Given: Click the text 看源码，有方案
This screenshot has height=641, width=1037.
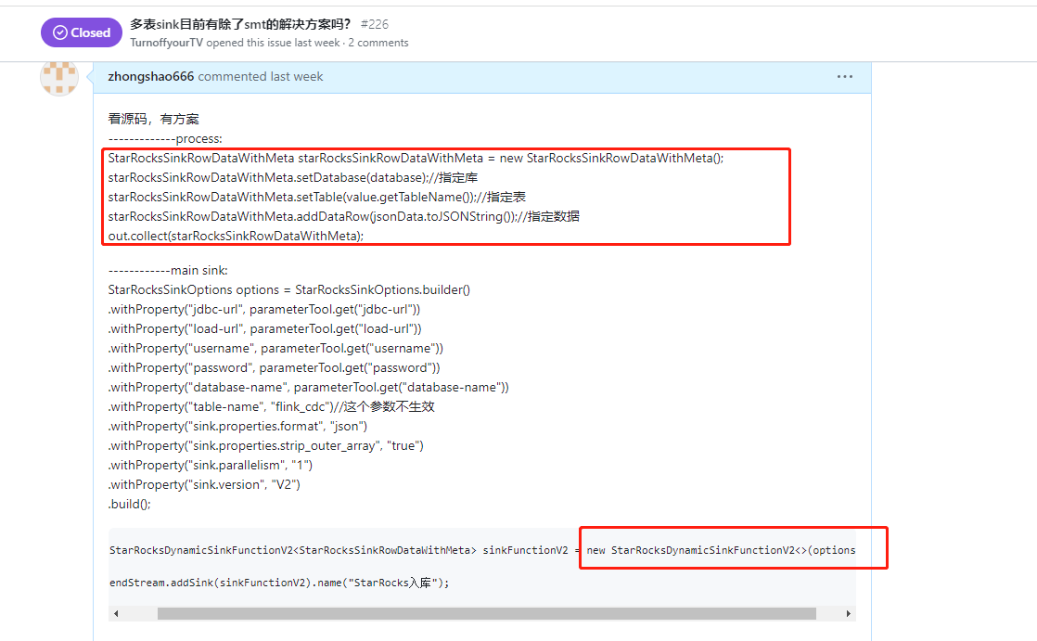Looking at the screenshot, I should pyautogui.click(x=153, y=119).
